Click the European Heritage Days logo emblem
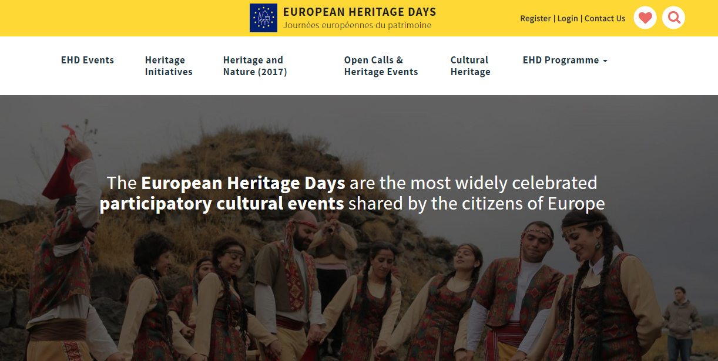The image size is (718, 361). [x=263, y=18]
